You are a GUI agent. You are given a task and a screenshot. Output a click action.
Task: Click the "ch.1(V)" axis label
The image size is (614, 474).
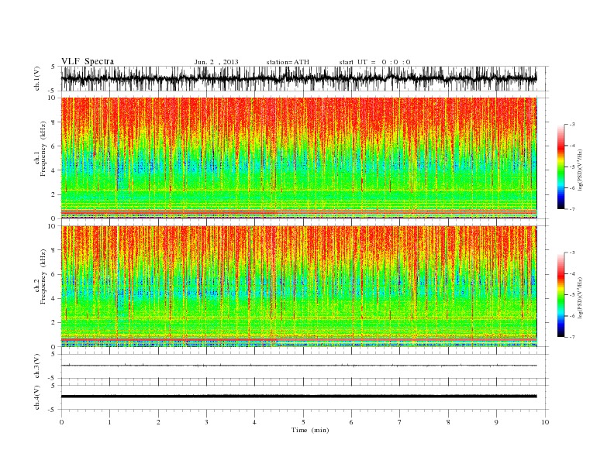click(37, 78)
